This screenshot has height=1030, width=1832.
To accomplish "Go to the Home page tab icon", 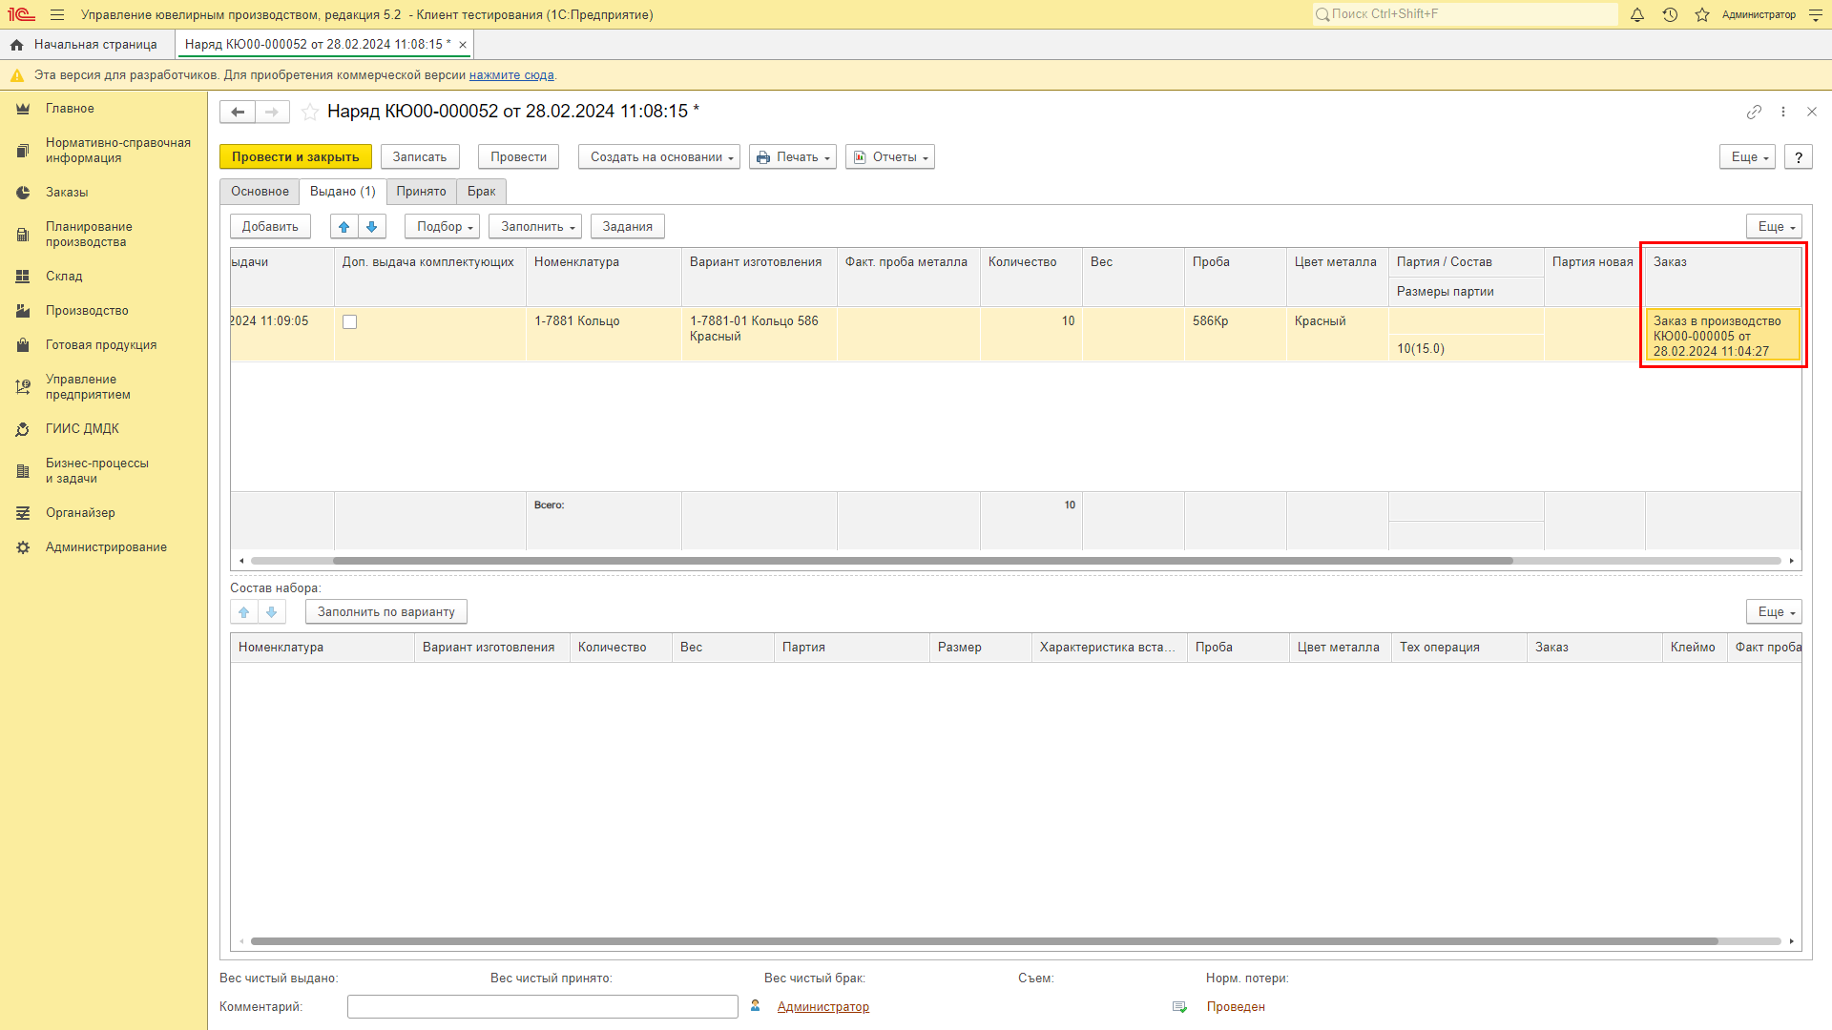I will click(16, 45).
